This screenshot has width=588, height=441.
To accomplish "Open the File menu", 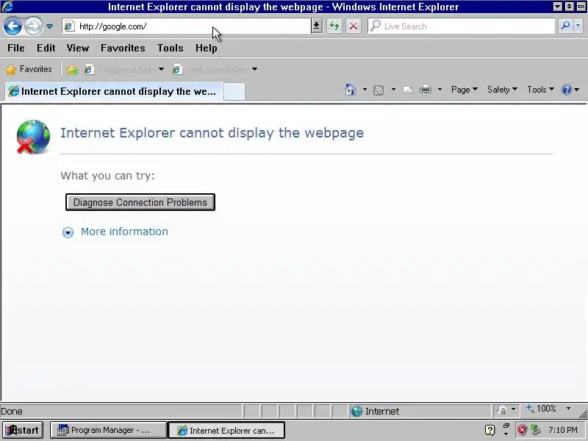I will [15, 48].
